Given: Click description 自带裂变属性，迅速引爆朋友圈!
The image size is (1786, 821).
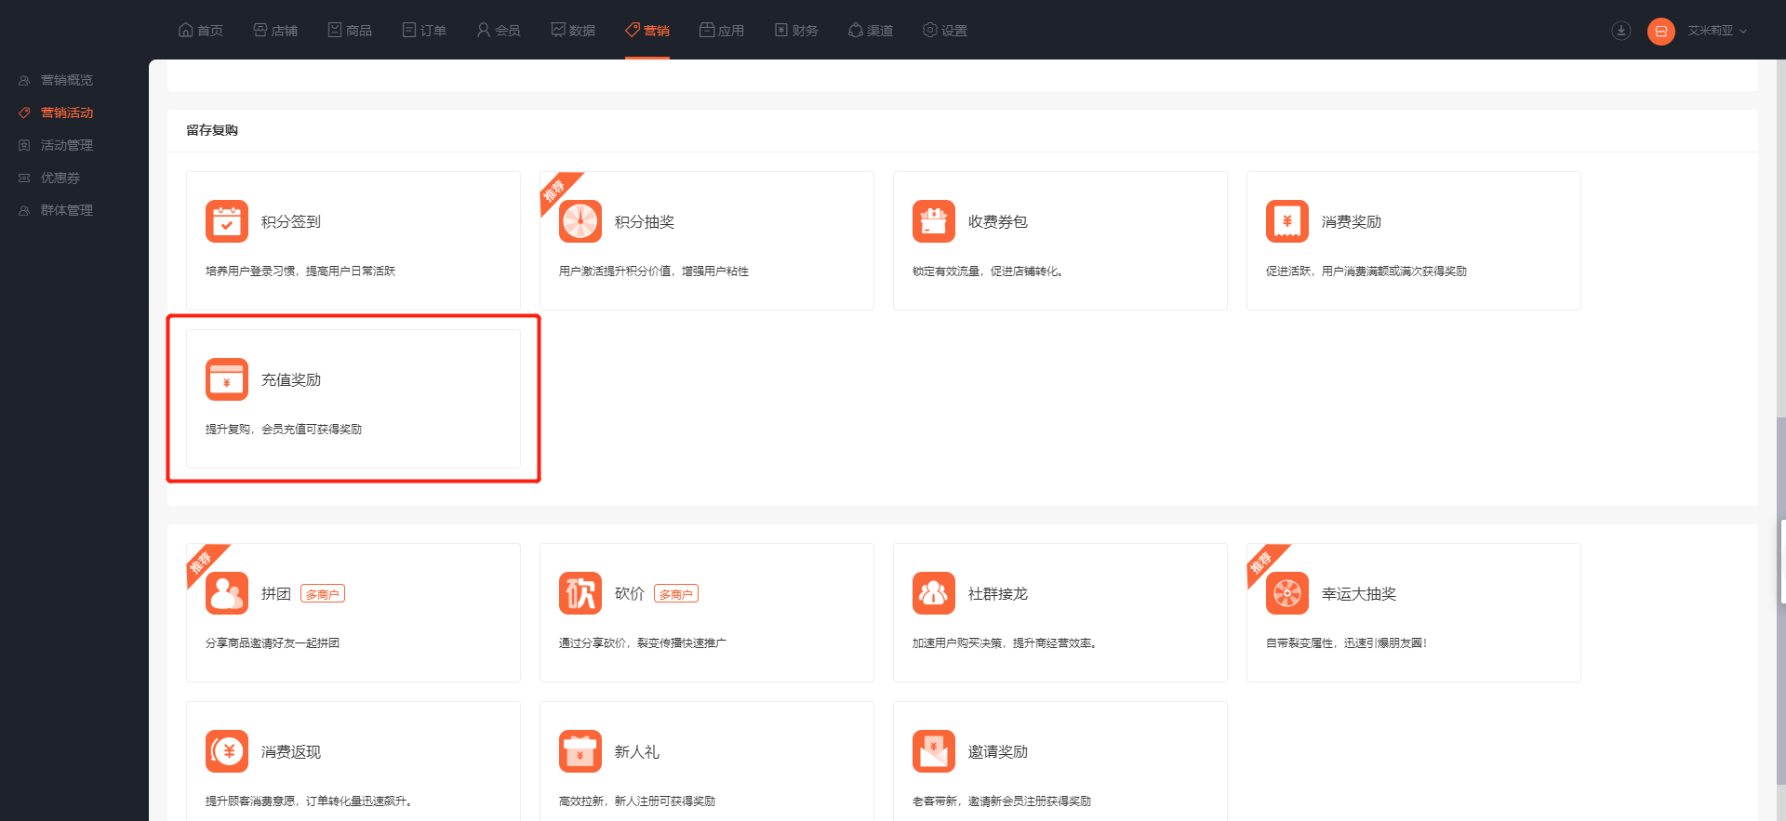Looking at the screenshot, I should [x=1346, y=642].
